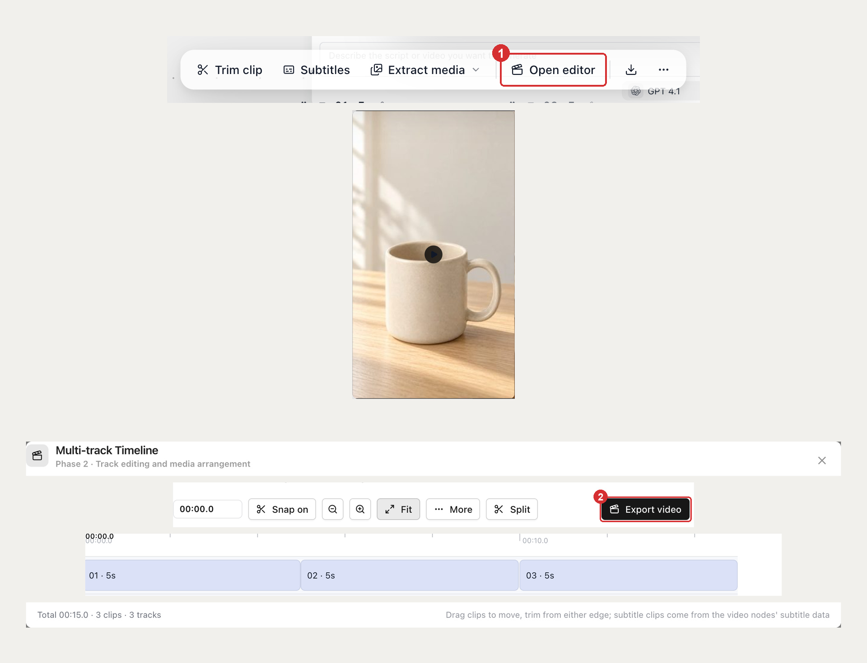Image resolution: width=867 pixels, height=663 pixels.
Task: Close the Multi-track Timeline panel
Action: pos(822,460)
